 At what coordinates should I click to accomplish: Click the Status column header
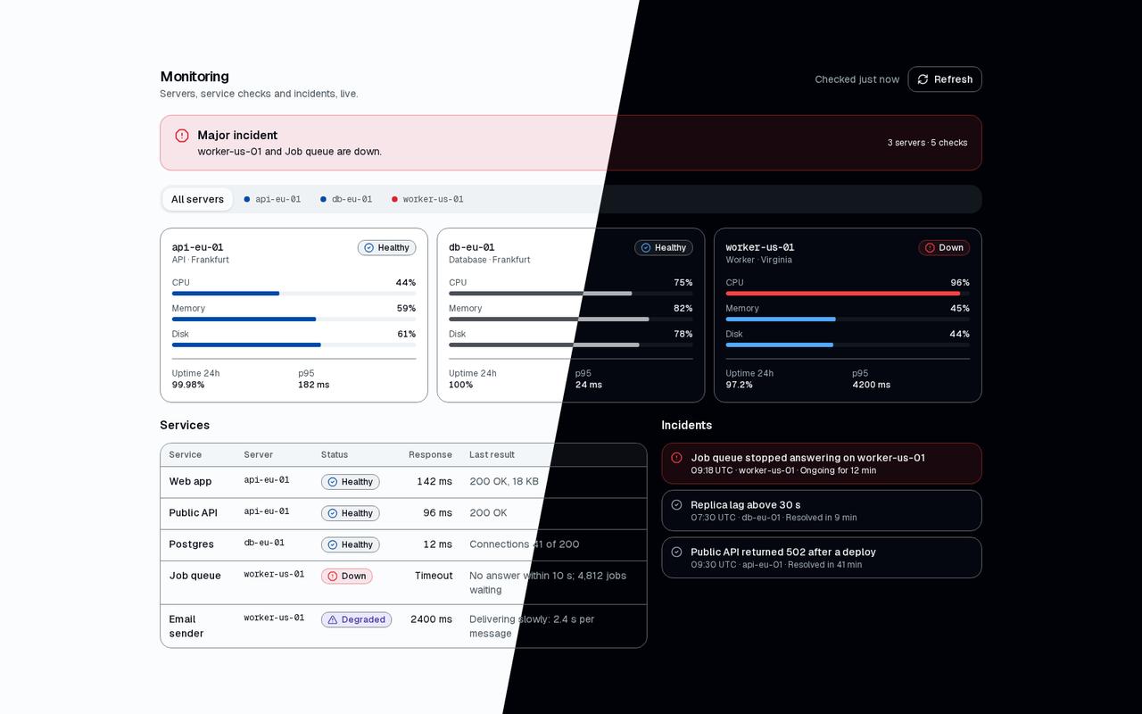tap(335, 454)
